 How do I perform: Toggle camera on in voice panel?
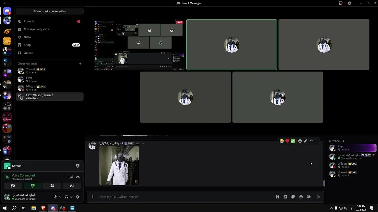point(13,186)
